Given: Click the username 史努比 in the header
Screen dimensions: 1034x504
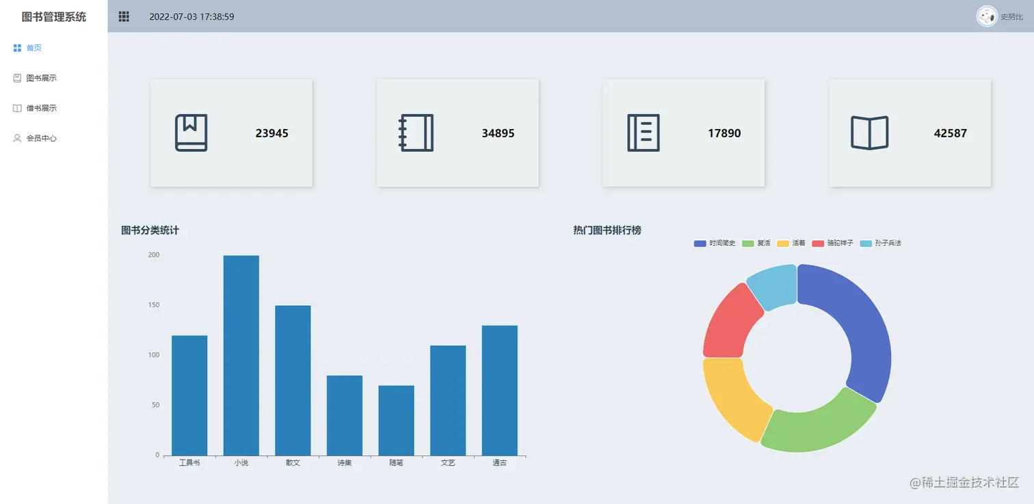Looking at the screenshot, I should (1012, 17).
